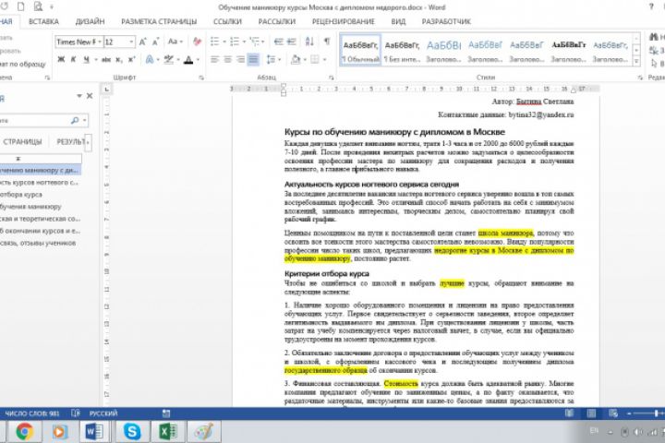Align text right
Viewport: 665px width, 443px height.
pyautogui.click(x=240, y=59)
